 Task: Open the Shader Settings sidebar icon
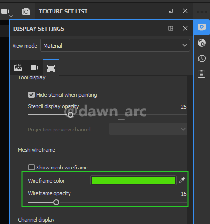[x=202, y=43]
